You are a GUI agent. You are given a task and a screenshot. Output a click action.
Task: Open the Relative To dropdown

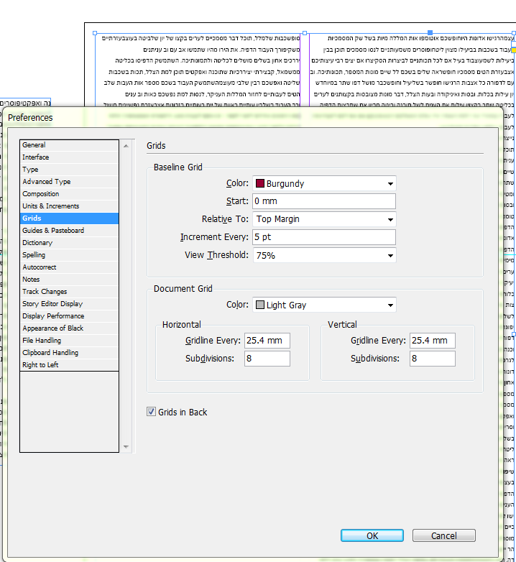pos(324,219)
